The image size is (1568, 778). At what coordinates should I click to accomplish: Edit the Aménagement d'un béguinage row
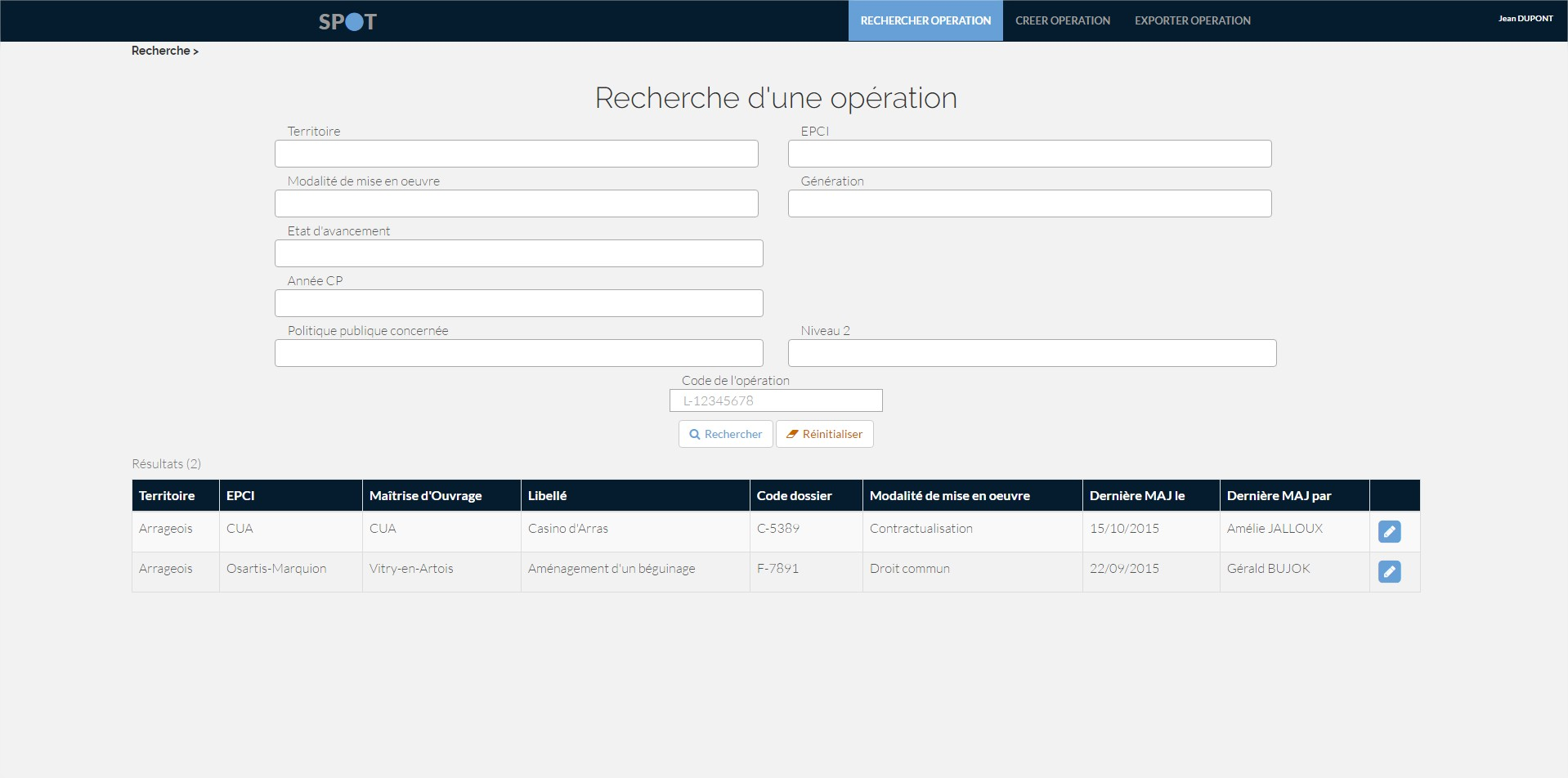point(1389,572)
